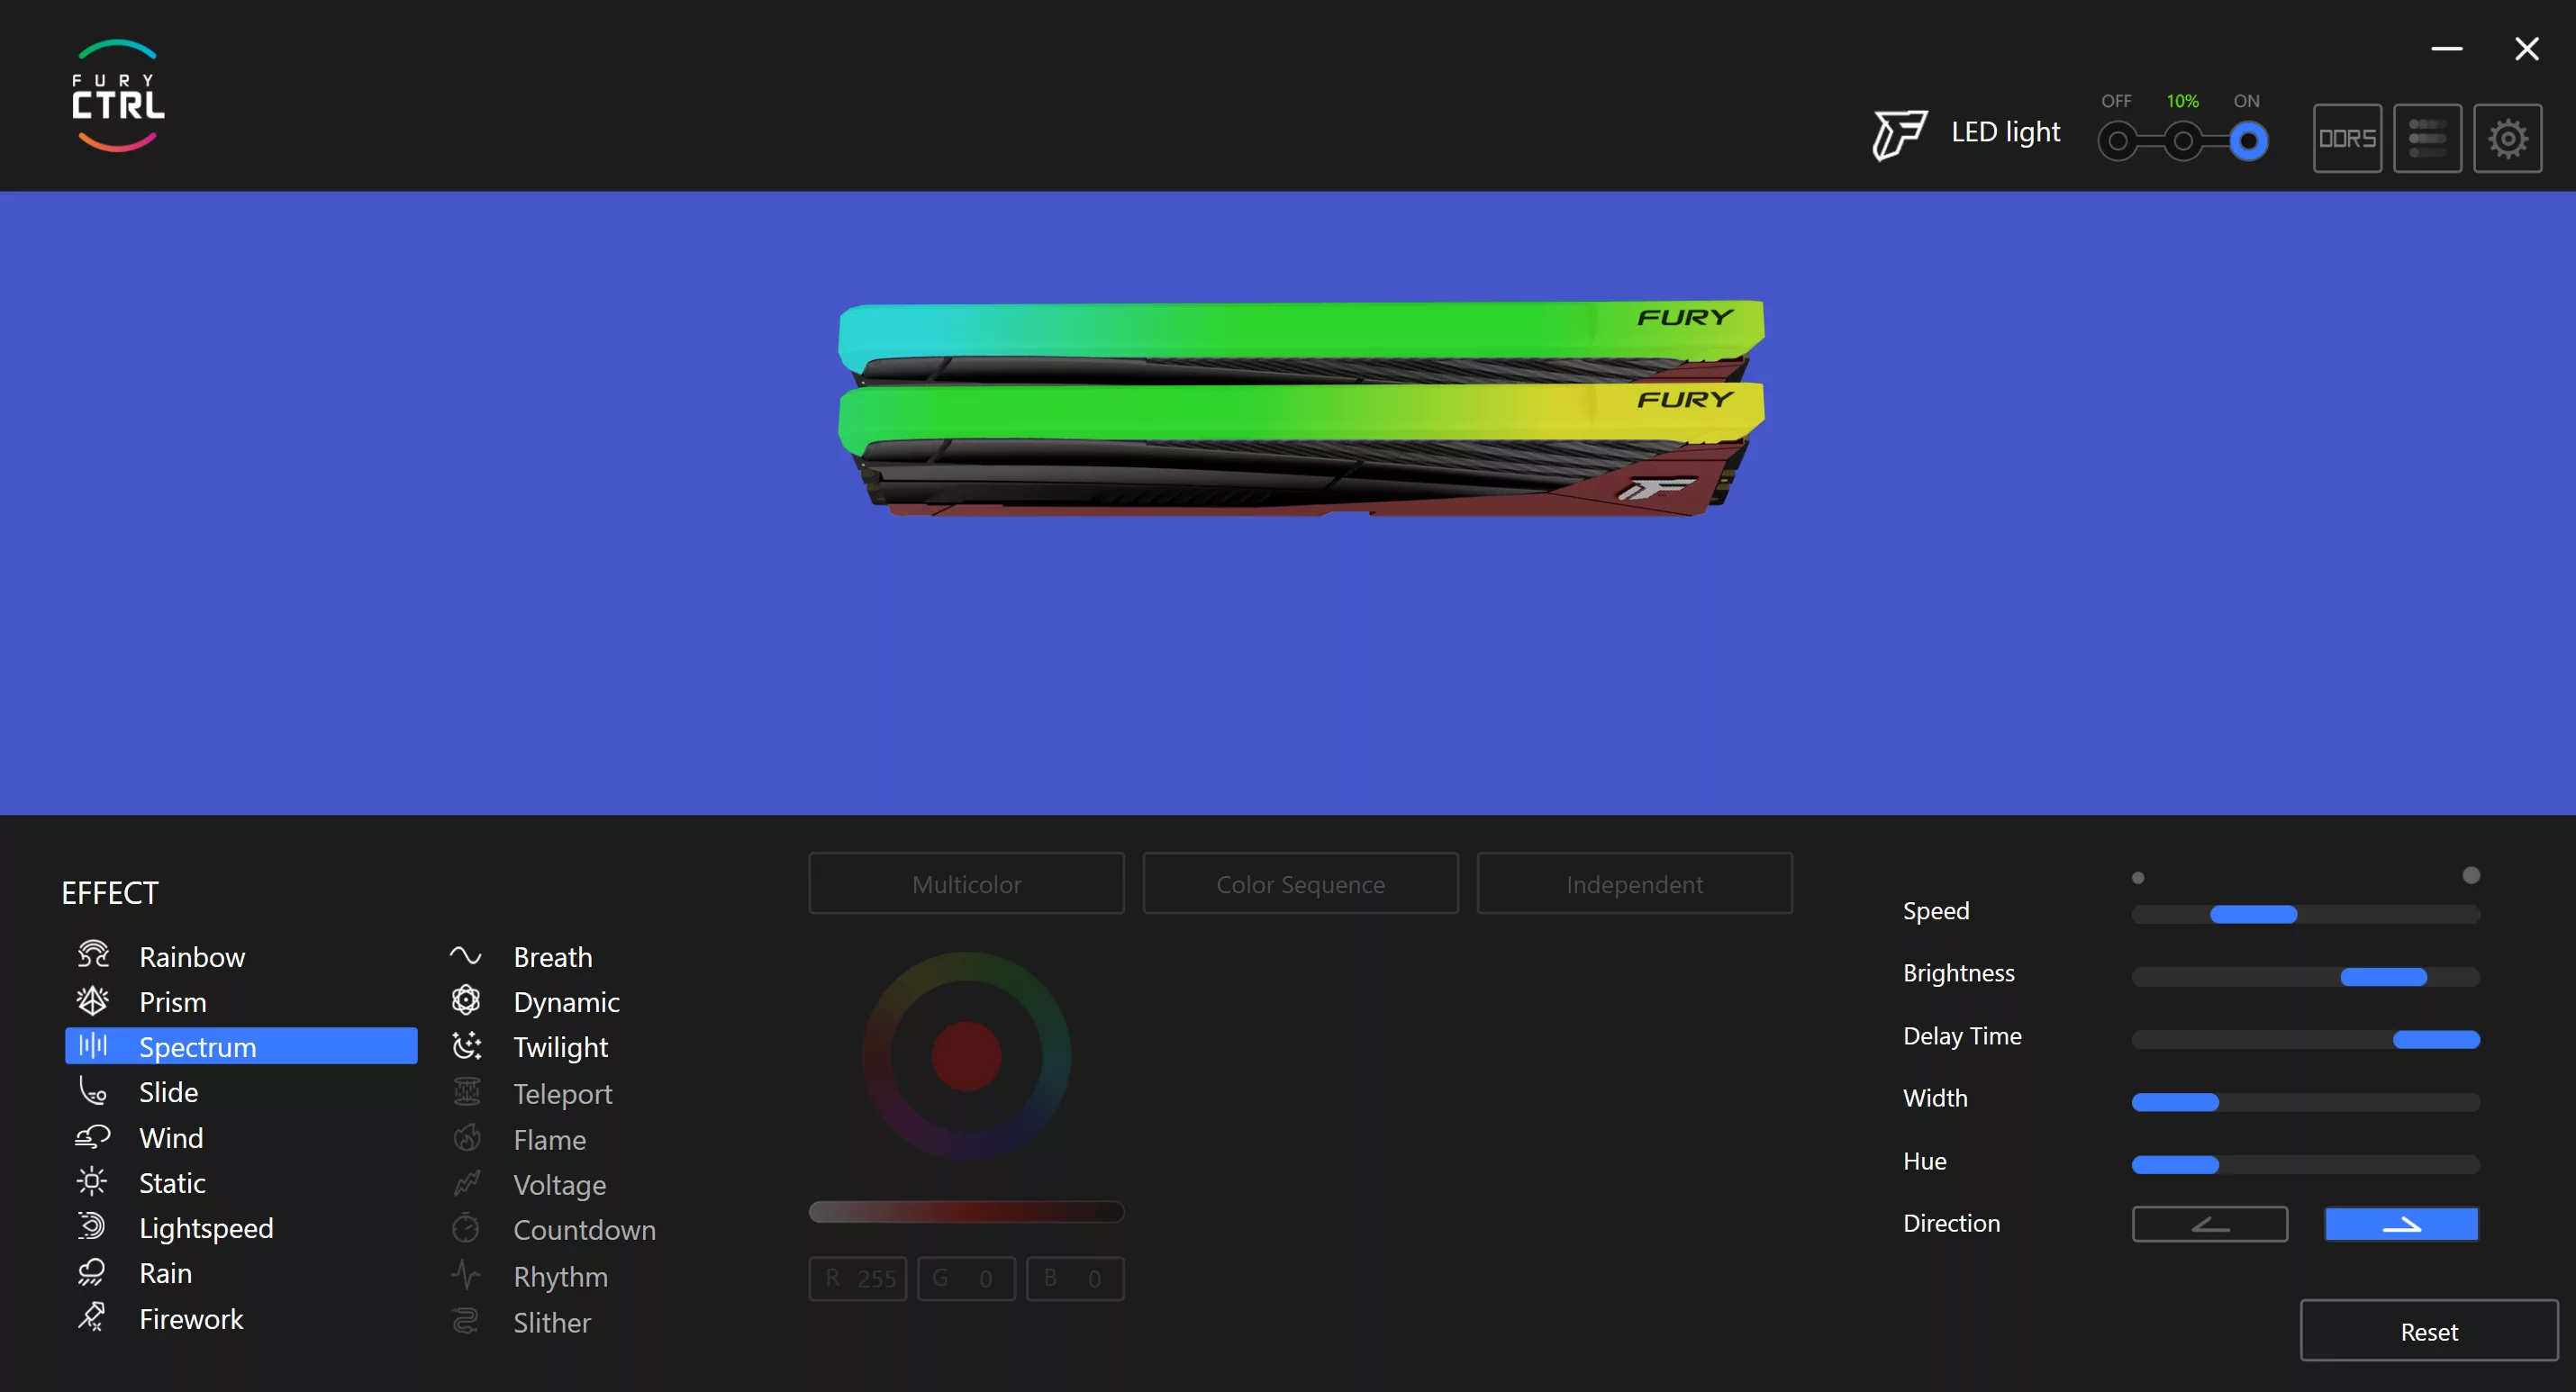Click the Firework rocket icon

coord(93,1317)
